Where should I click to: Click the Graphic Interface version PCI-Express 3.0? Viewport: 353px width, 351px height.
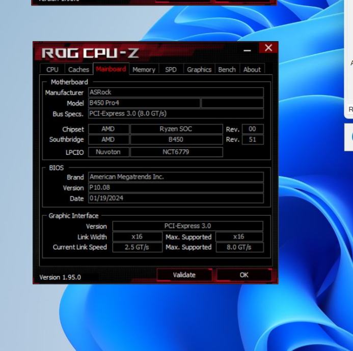click(188, 226)
